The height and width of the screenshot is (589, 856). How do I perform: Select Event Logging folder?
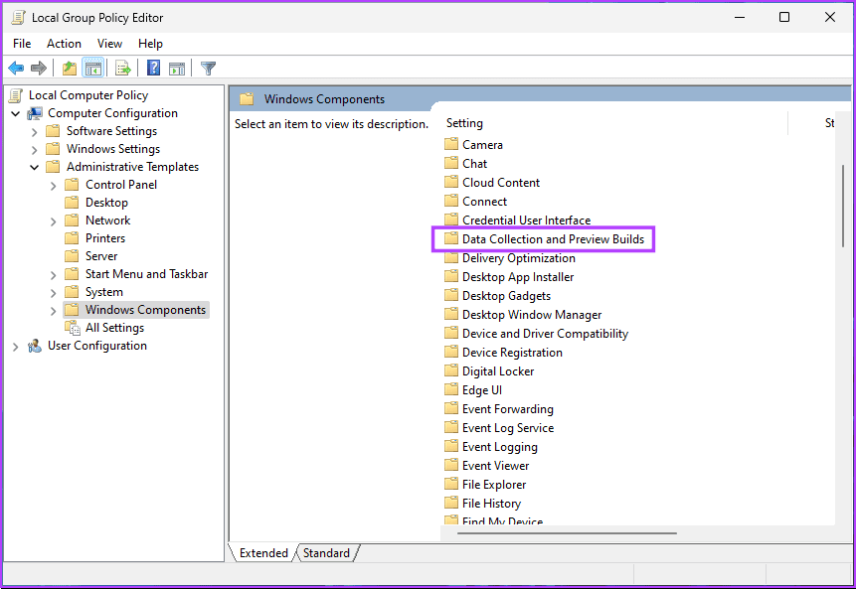491,447
